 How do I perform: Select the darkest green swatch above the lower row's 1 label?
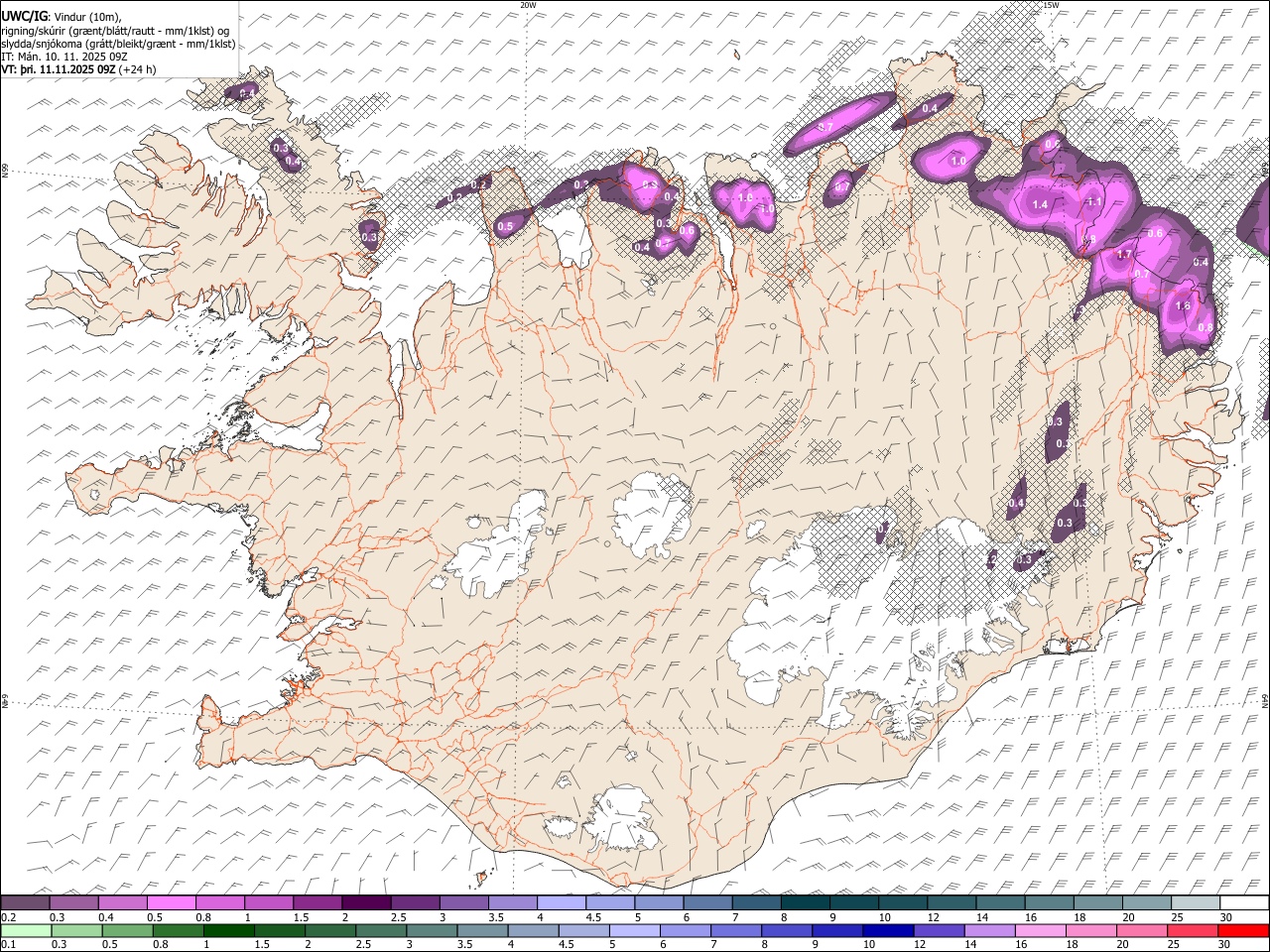[229, 930]
